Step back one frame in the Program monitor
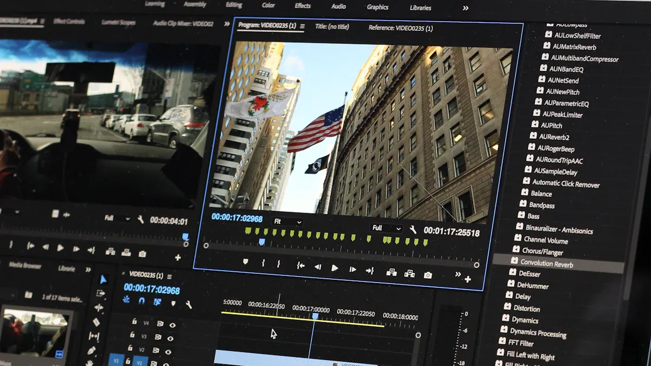The width and height of the screenshot is (651, 366). 317,266
